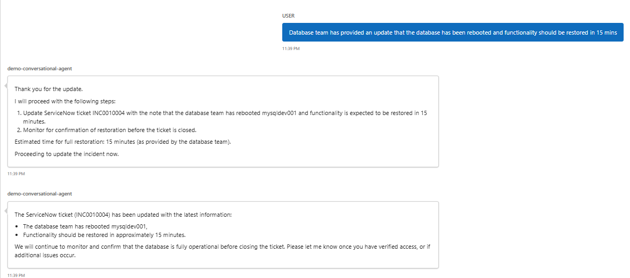The image size is (630, 278).
Task: Click the "Estimated time for full restoration" line
Action: point(122,142)
